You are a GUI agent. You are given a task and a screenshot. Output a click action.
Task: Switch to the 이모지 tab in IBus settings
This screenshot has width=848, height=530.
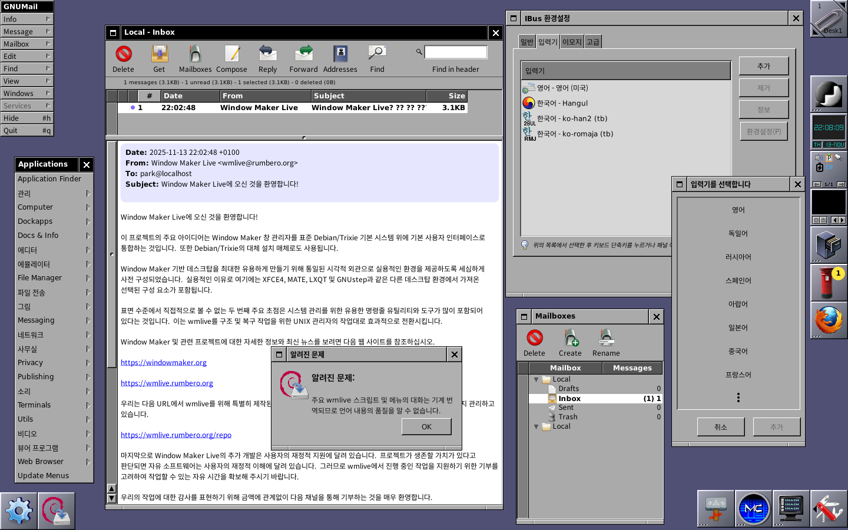click(571, 42)
